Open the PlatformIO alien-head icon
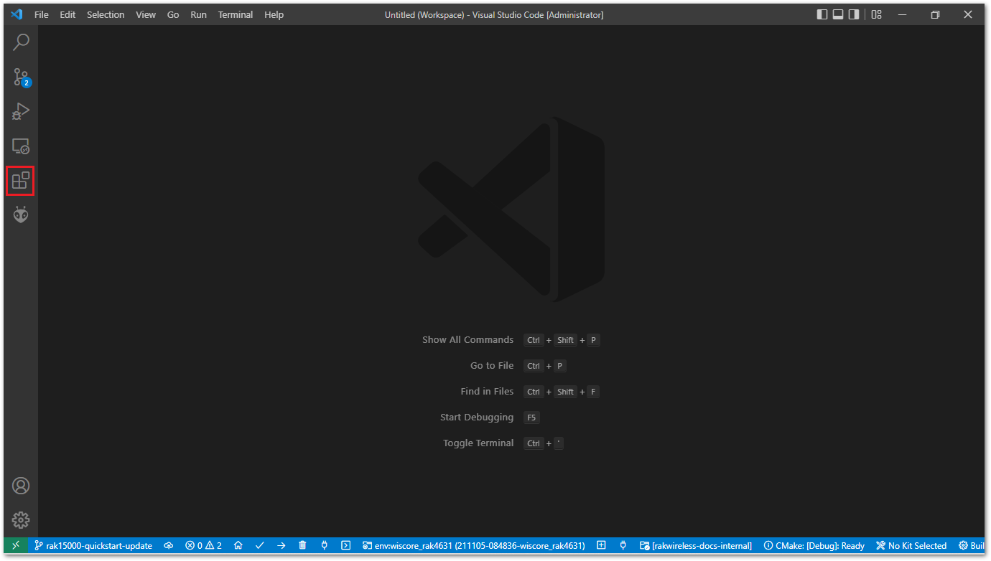 point(21,214)
